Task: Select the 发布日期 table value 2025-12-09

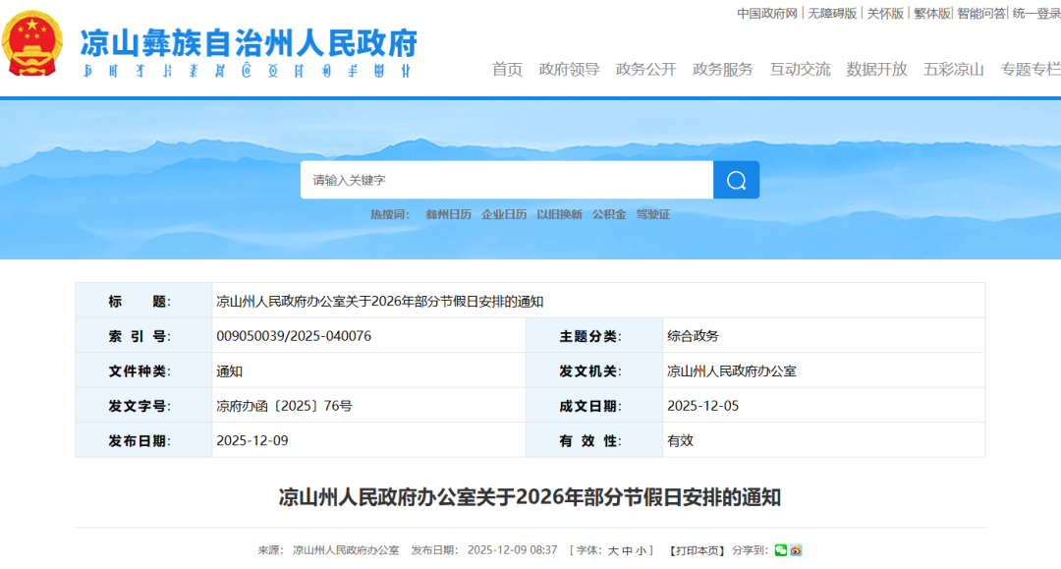Action: [252, 440]
